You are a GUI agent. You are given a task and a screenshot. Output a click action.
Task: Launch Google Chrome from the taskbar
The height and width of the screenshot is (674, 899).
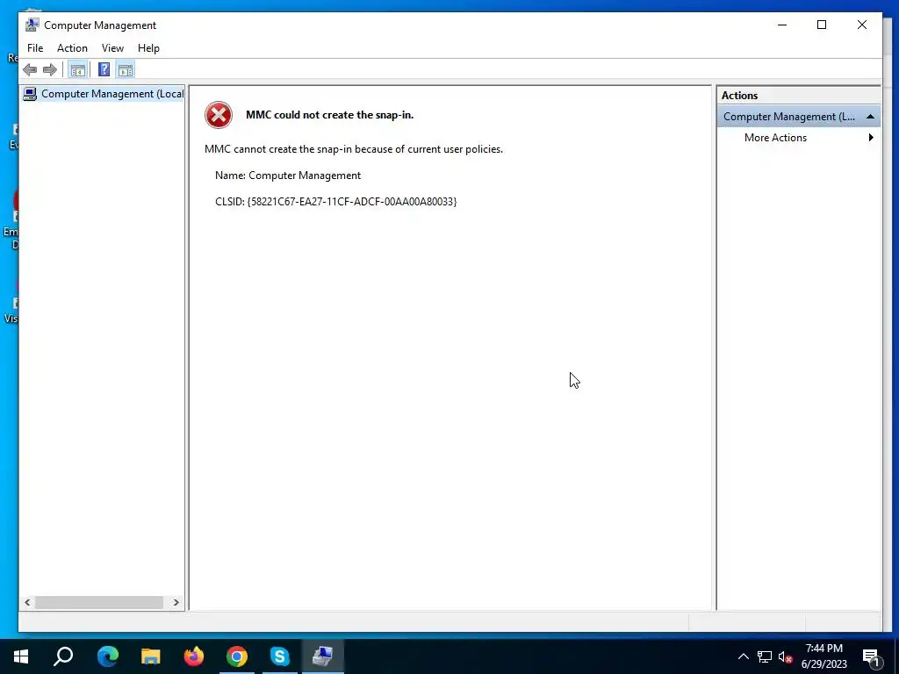coord(237,656)
